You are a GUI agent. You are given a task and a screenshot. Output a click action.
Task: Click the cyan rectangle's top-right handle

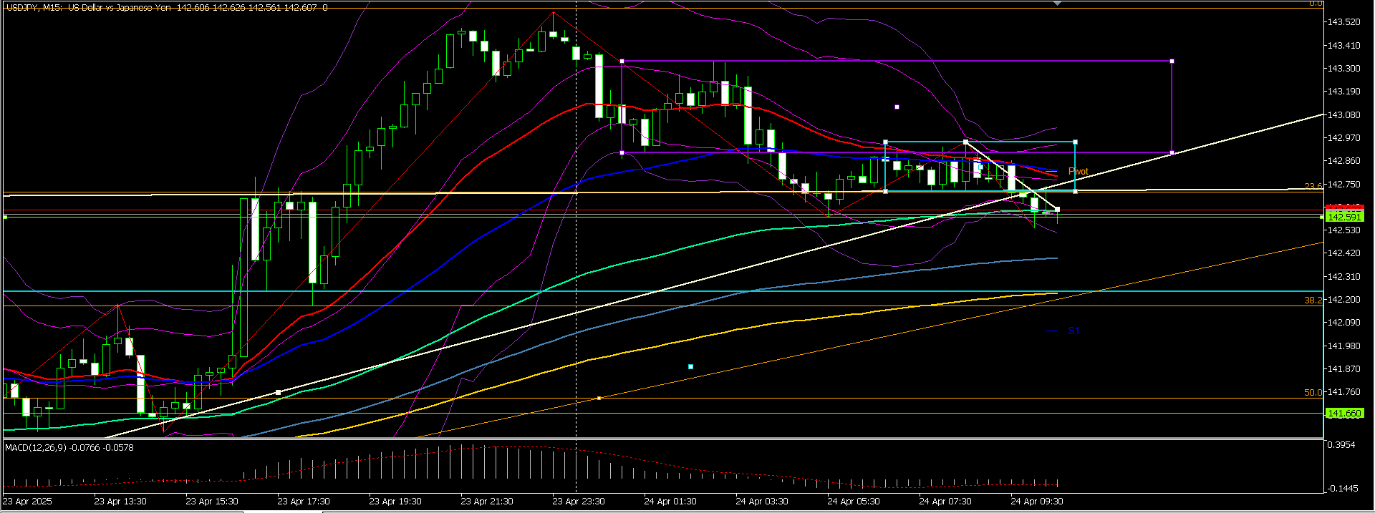1076,142
